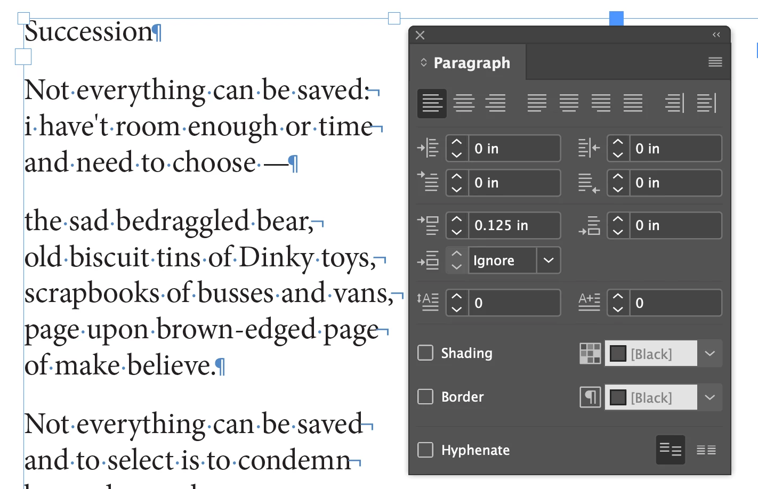This screenshot has height=489, width=758.
Task: Click the Last Line Right Indent icon
Action: (589, 182)
